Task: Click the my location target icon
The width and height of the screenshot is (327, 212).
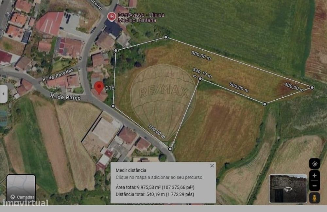Action: coord(315,164)
